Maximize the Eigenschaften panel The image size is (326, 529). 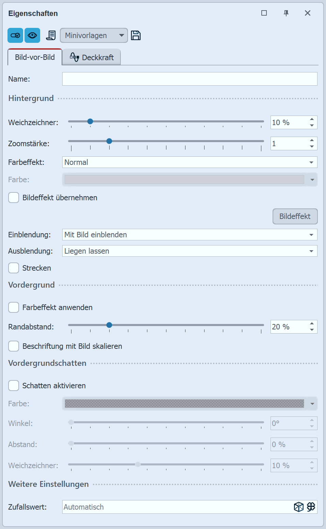(264, 13)
